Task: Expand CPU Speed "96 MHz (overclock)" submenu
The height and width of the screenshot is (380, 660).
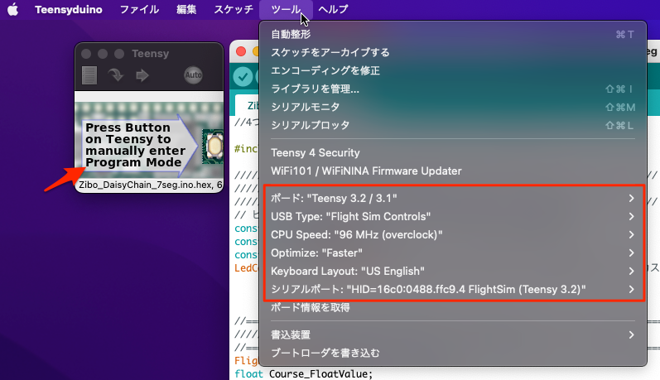Action: pyautogui.click(x=453, y=235)
